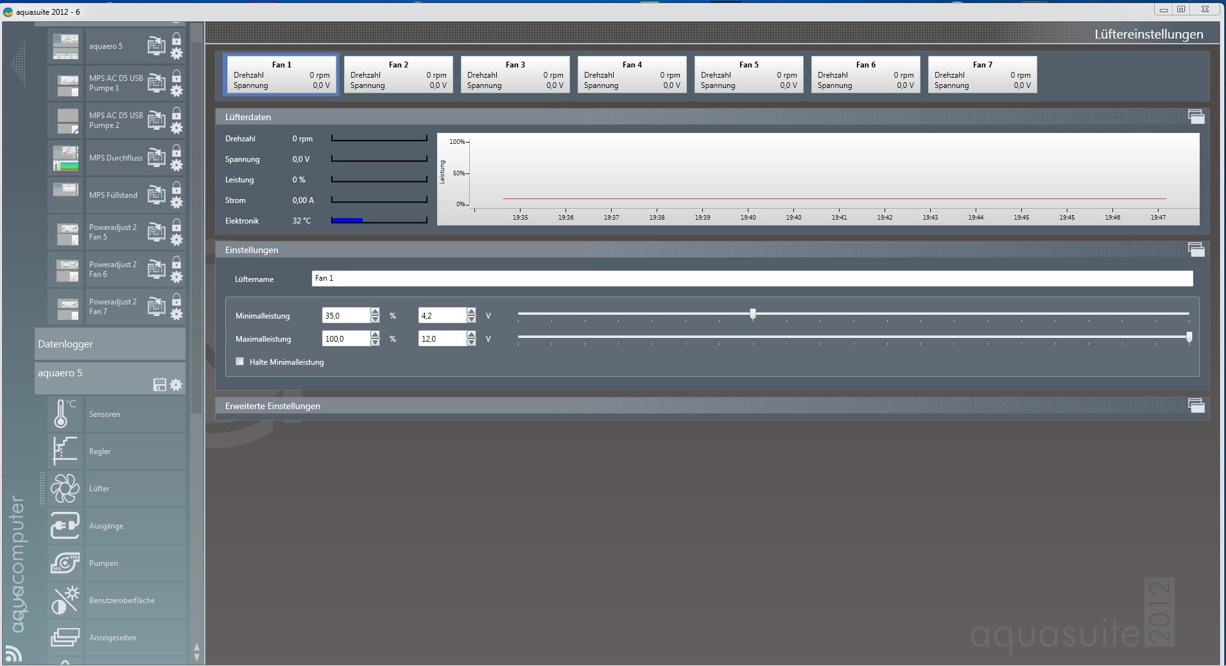Viewport: 1226px width, 666px height.
Task: Click the MPS AC D5 USB Pumpe 1 entry
Action: (116, 83)
